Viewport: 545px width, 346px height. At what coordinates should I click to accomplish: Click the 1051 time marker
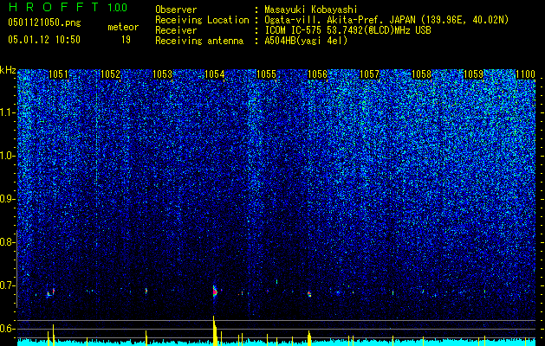[58, 74]
